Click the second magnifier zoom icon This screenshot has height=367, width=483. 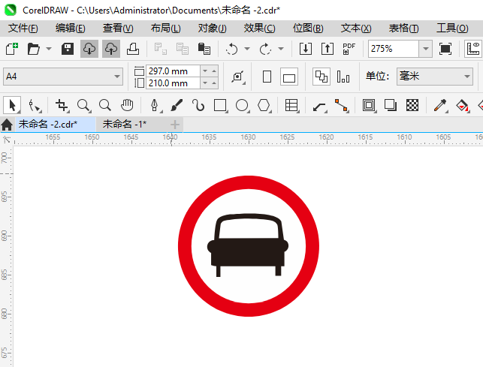[x=105, y=105]
